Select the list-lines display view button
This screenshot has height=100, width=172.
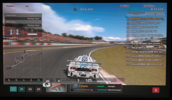tap(21, 89)
